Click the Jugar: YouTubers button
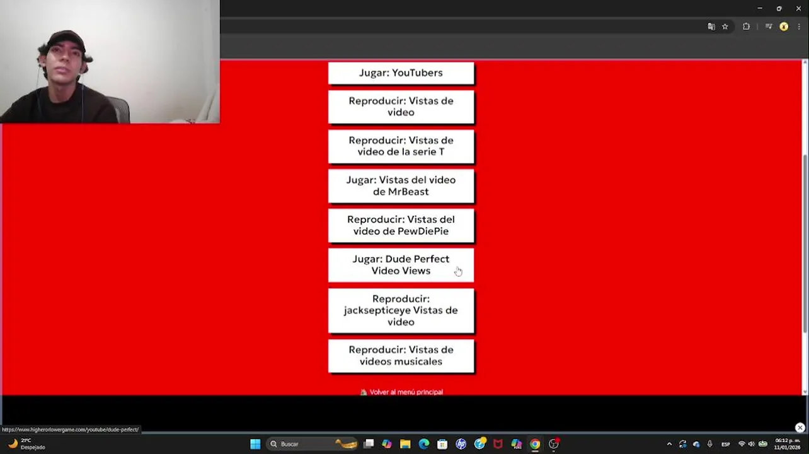Screen dimensions: 809x454 [401, 73]
